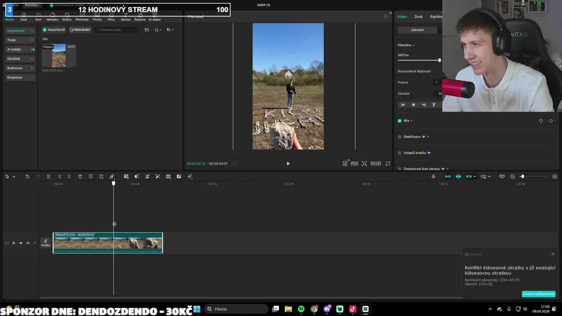Screen dimensions: 562x316
Task: Delete the selected clip with trash icon
Action: tap(80, 176)
